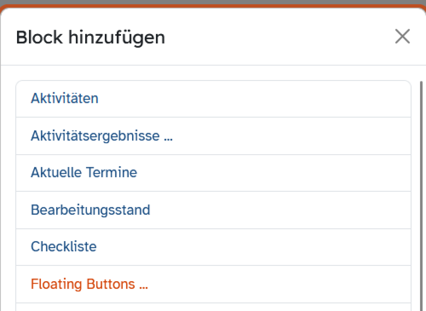The height and width of the screenshot is (311, 426).
Task: Choose the completion progress block Bearbeitungsstand
Action: 91,210
